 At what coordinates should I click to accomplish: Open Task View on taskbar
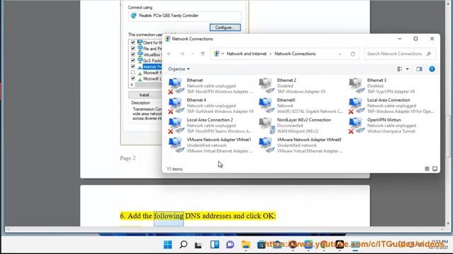click(198, 245)
